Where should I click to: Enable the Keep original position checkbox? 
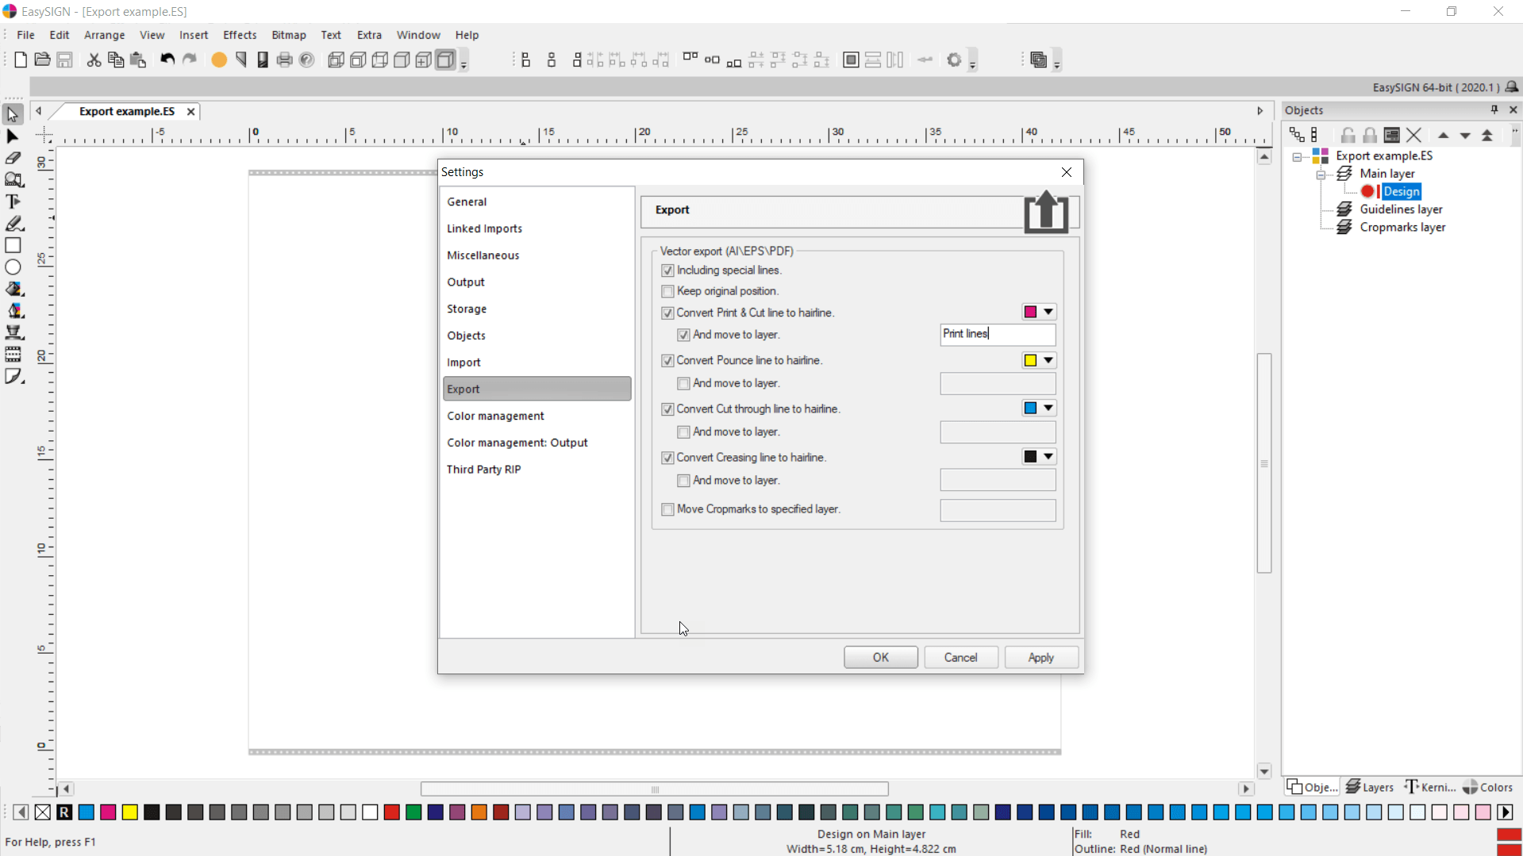667,291
